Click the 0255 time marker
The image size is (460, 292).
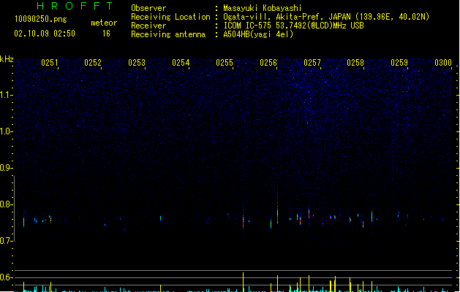coord(225,63)
